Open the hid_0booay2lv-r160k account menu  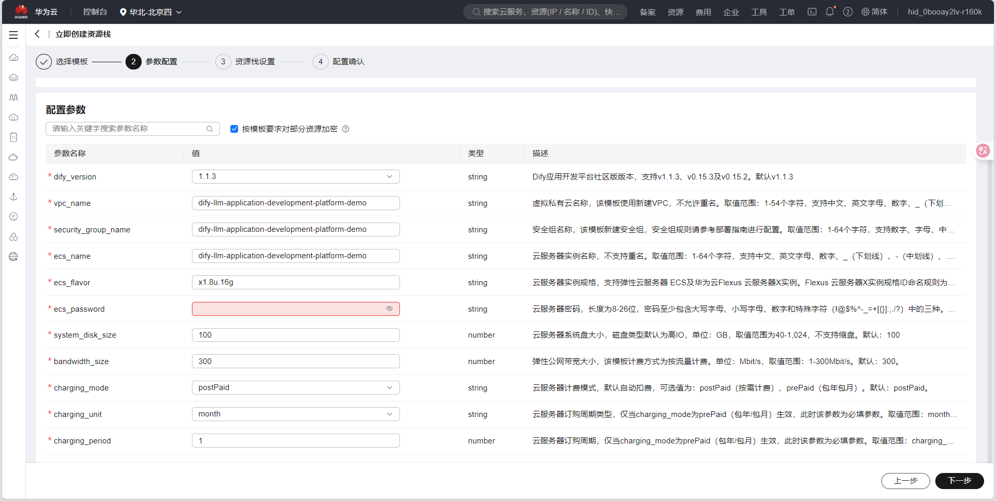(x=945, y=12)
